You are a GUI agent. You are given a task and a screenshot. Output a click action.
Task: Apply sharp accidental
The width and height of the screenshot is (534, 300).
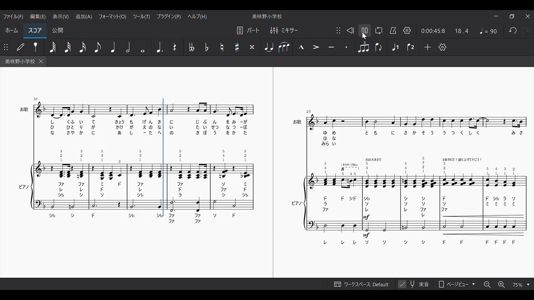click(x=237, y=47)
